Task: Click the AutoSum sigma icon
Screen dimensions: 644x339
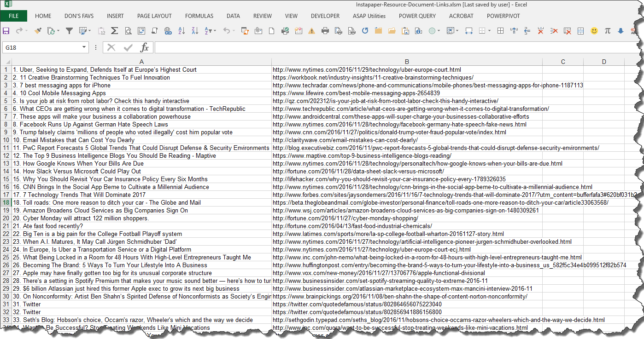Action: coord(114,31)
